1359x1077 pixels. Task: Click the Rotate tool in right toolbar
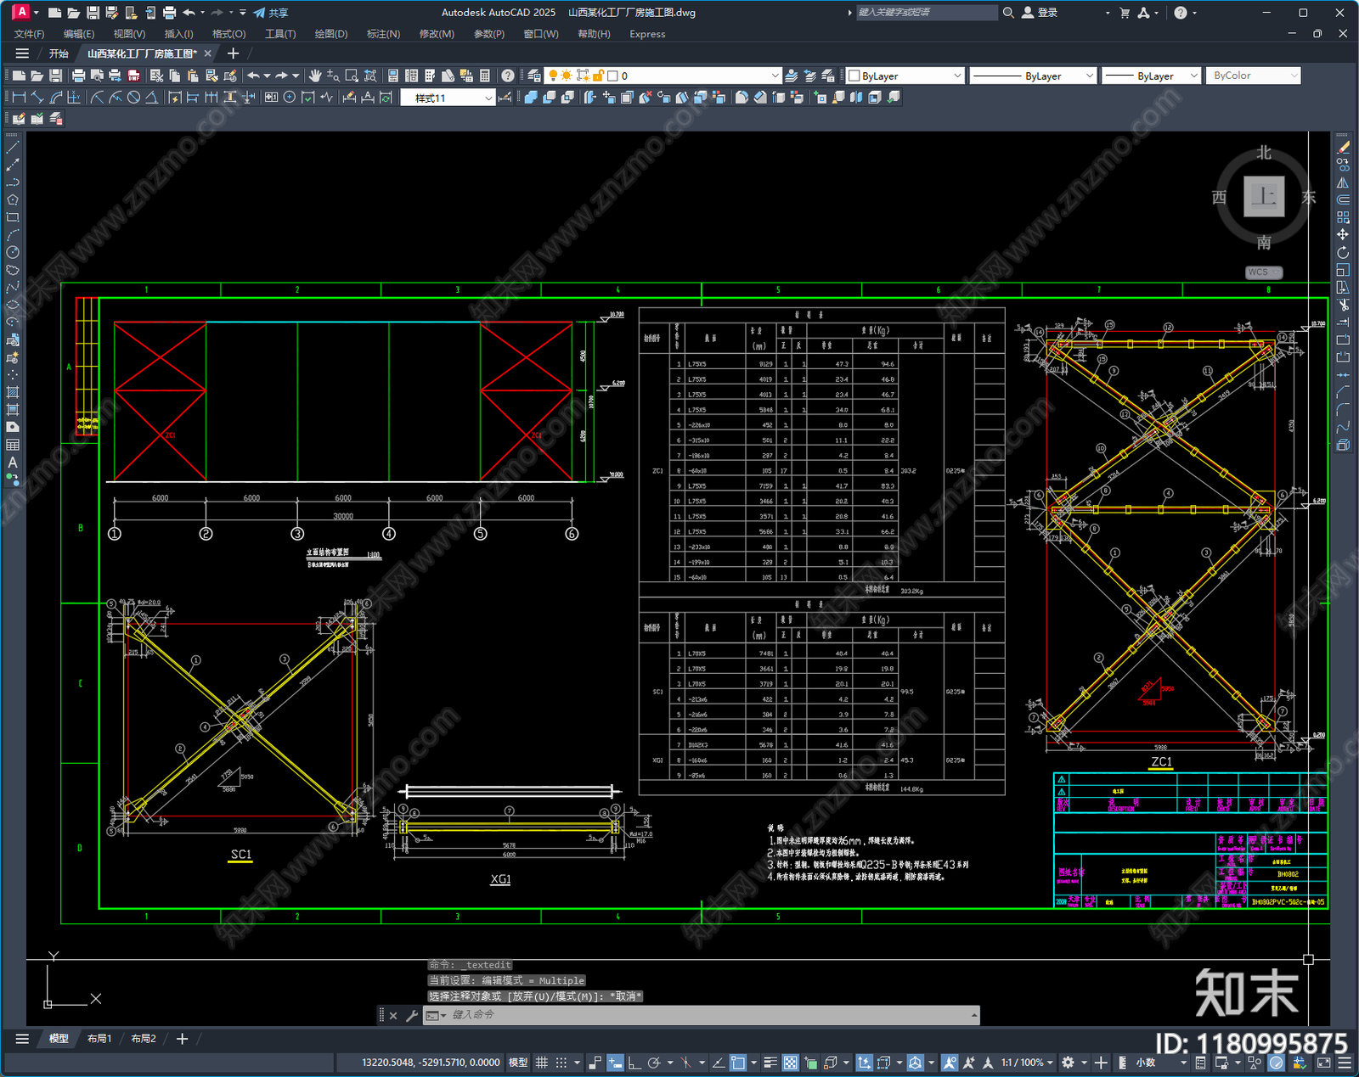pos(1343,252)
